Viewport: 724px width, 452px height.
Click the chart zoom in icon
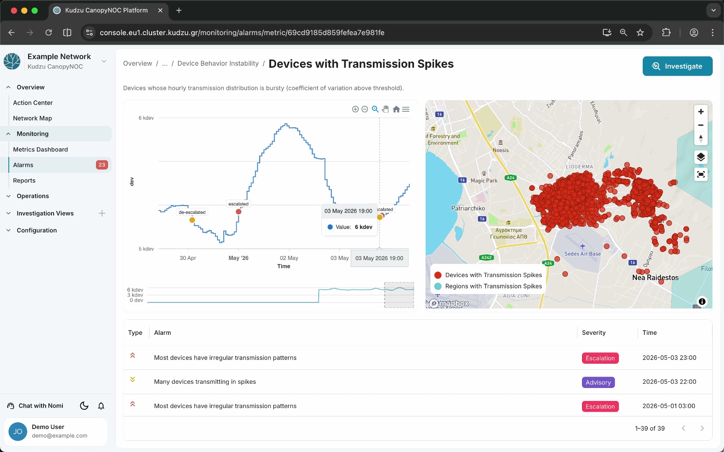[355, 109]
